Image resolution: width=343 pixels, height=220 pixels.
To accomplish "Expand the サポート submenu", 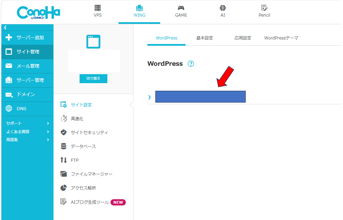I will tap(48, 123).
